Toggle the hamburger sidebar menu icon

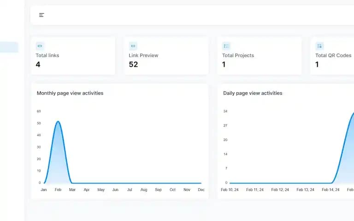(x=41, y=15)
